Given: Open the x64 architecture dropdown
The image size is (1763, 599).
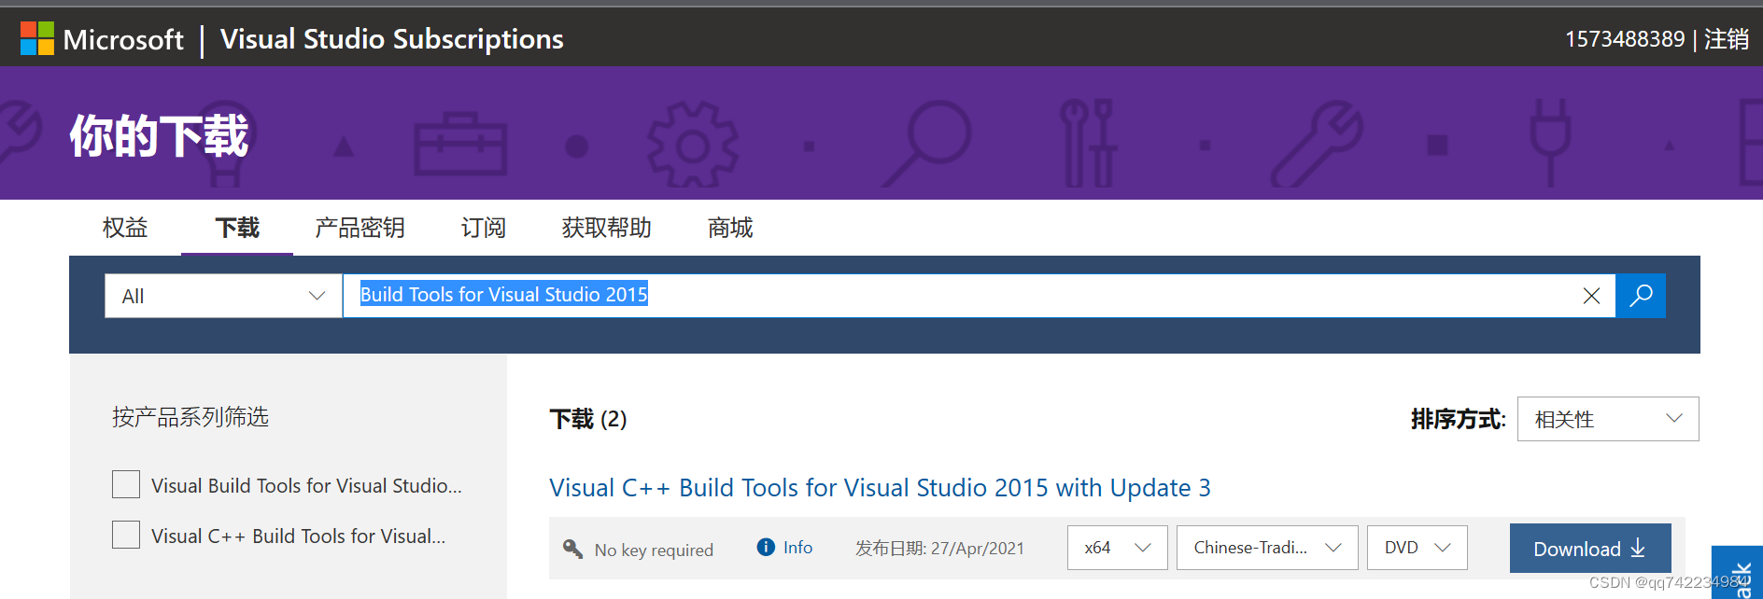Looking at the screenshot, I should 1117,548.
